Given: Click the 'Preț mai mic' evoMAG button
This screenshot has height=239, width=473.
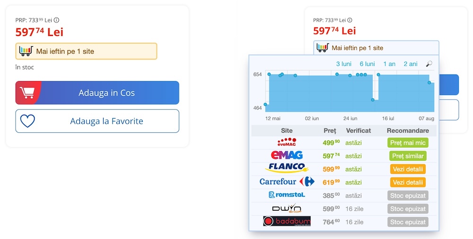Looking at the screenshot, I should (407, 143).
